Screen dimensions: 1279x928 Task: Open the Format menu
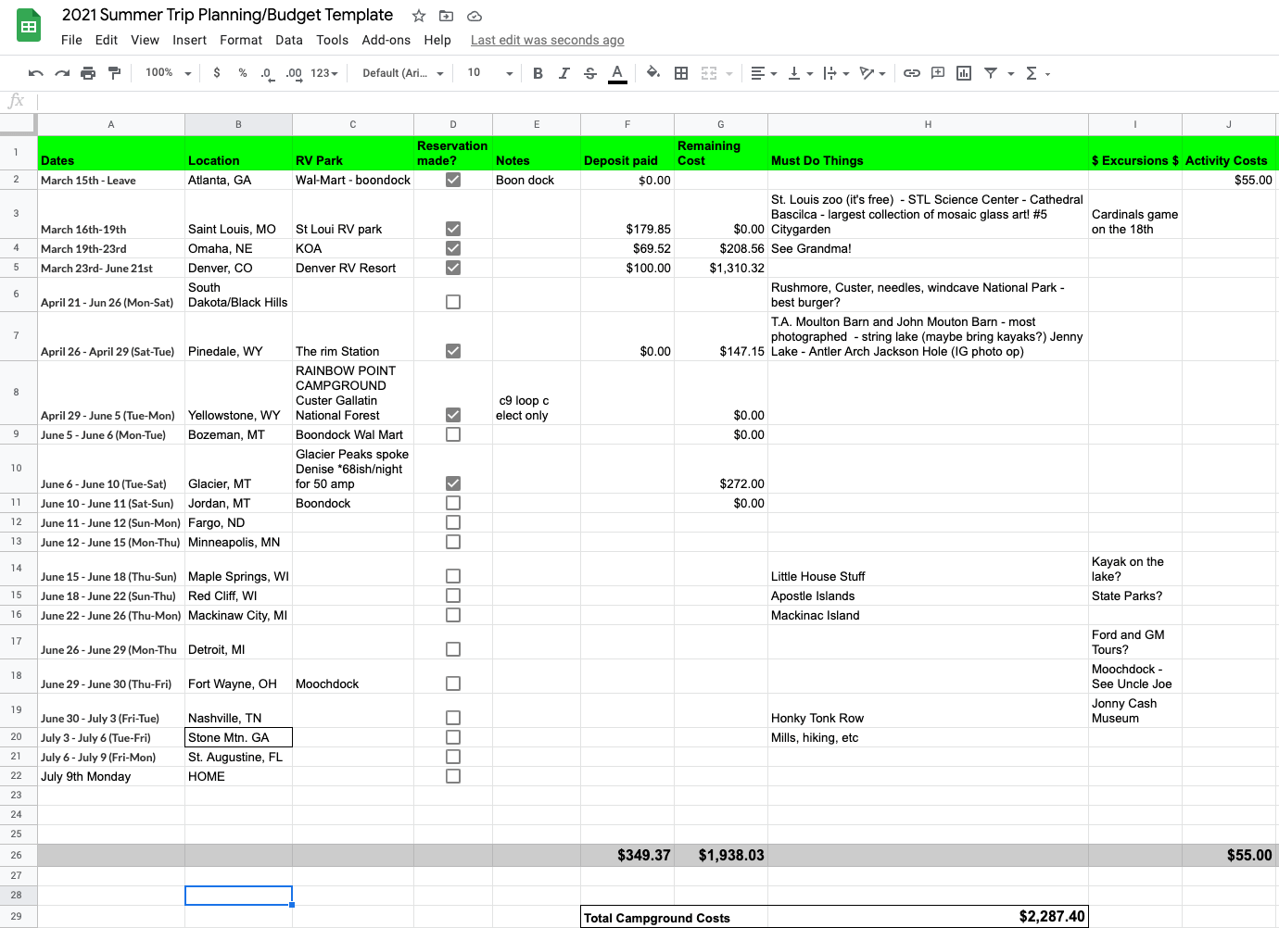pos(241,40)
